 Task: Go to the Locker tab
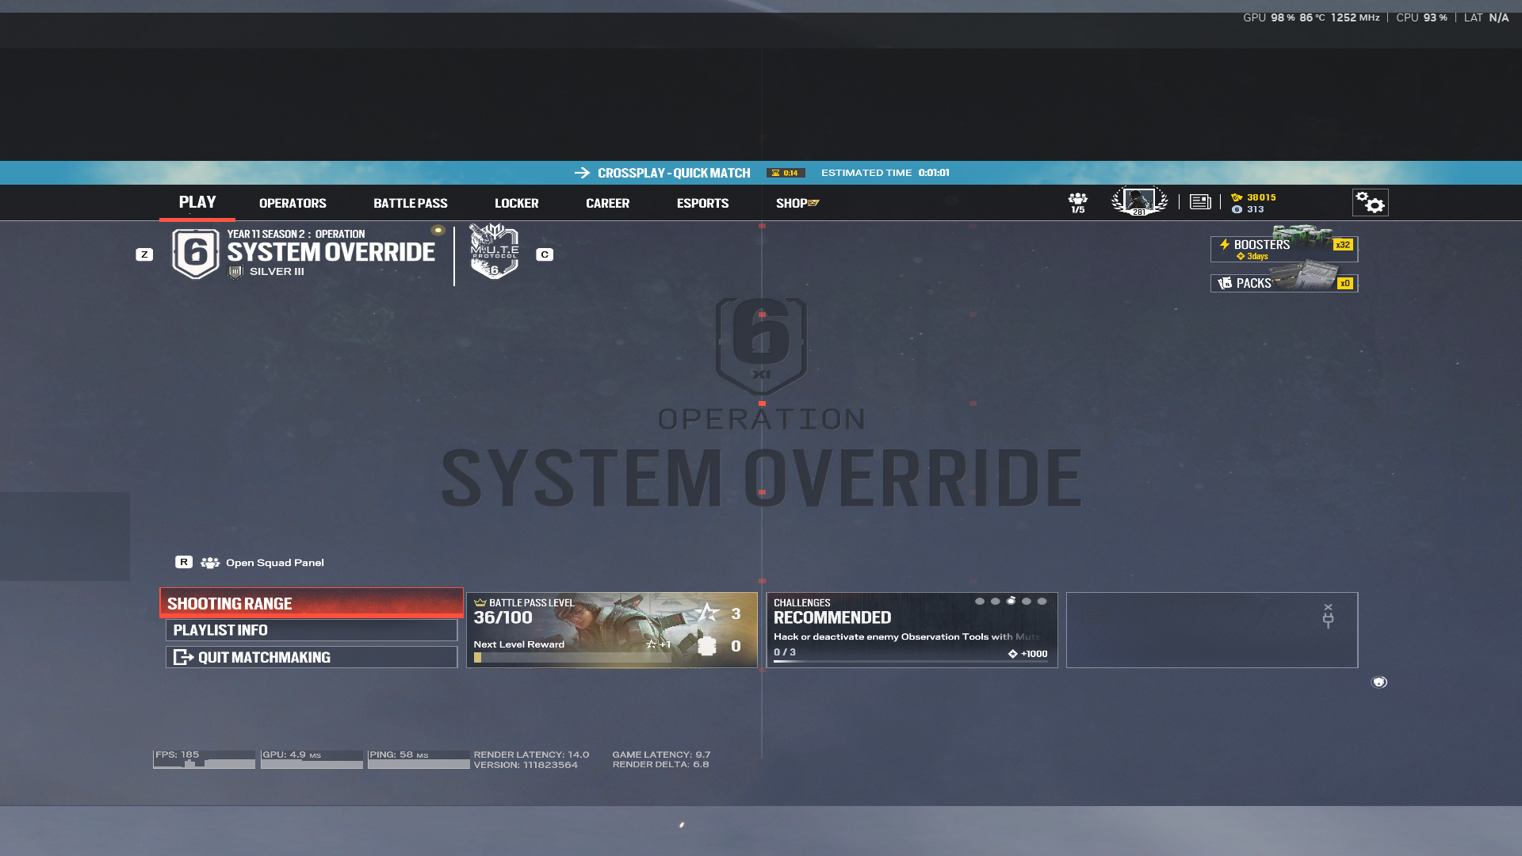(517, 204)
